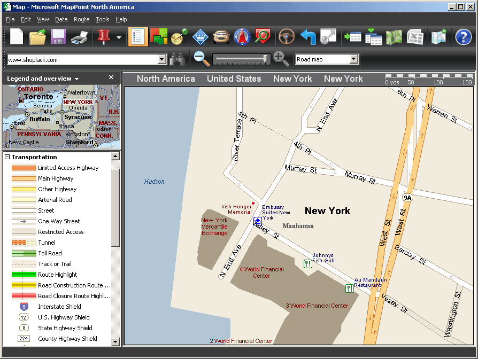Navigate to United States breadcrumb
This screenshot has width=478, height=359.
tap(234, 79)
